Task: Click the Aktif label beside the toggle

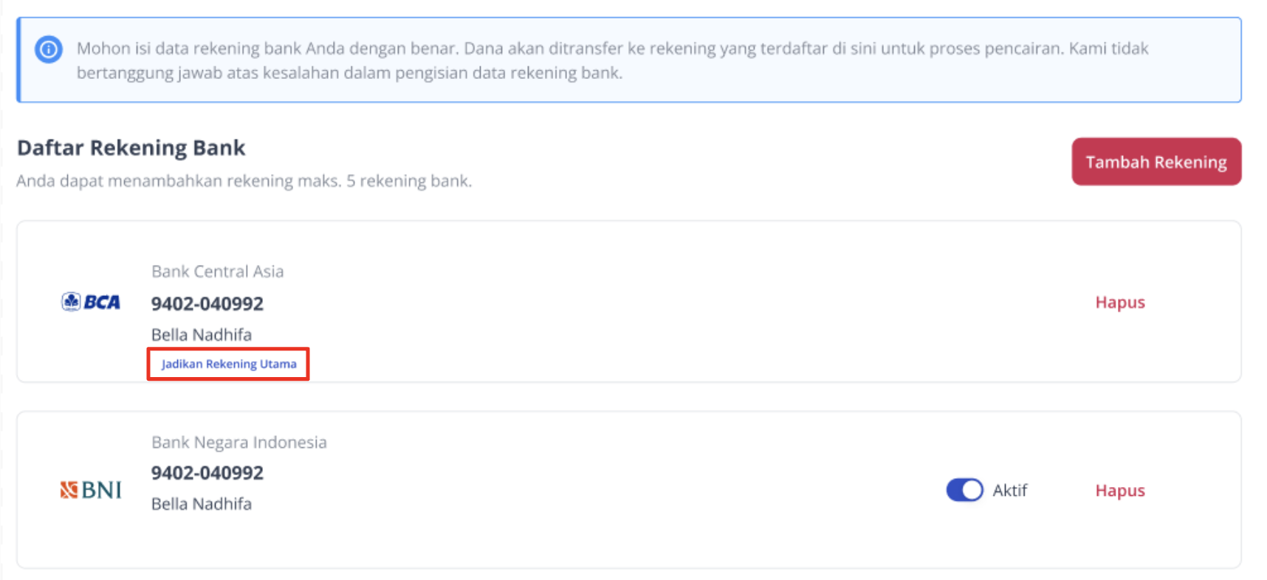Action: point(1009,491)
